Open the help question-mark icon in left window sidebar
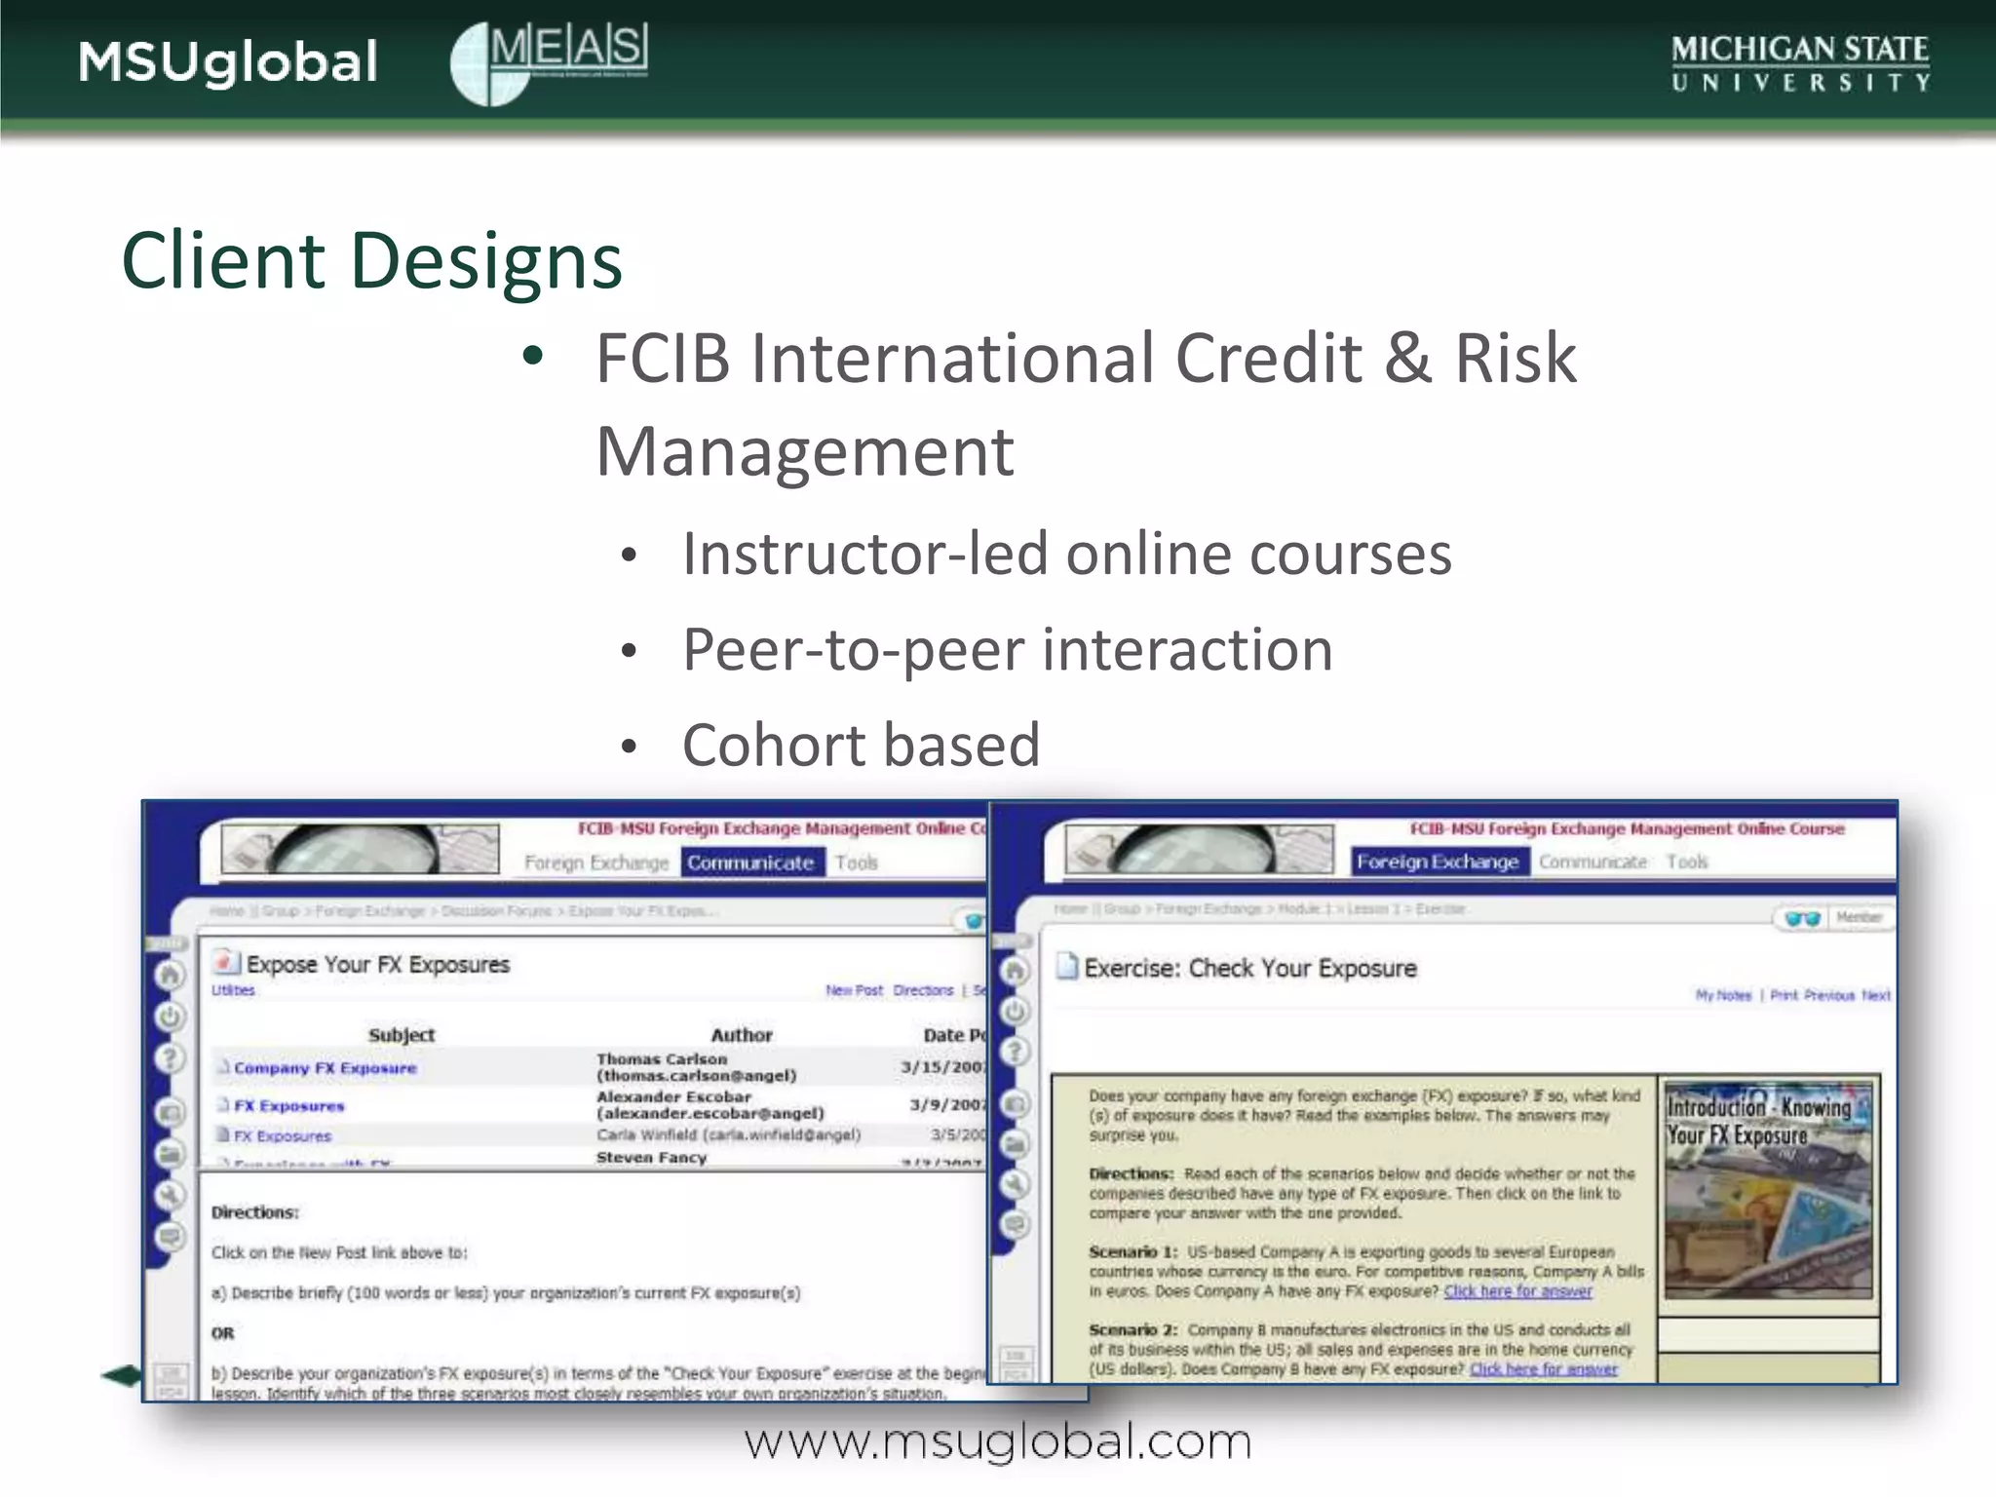The width and height of the screenshot is (1996, 1497). click(x=171, y=1058)
